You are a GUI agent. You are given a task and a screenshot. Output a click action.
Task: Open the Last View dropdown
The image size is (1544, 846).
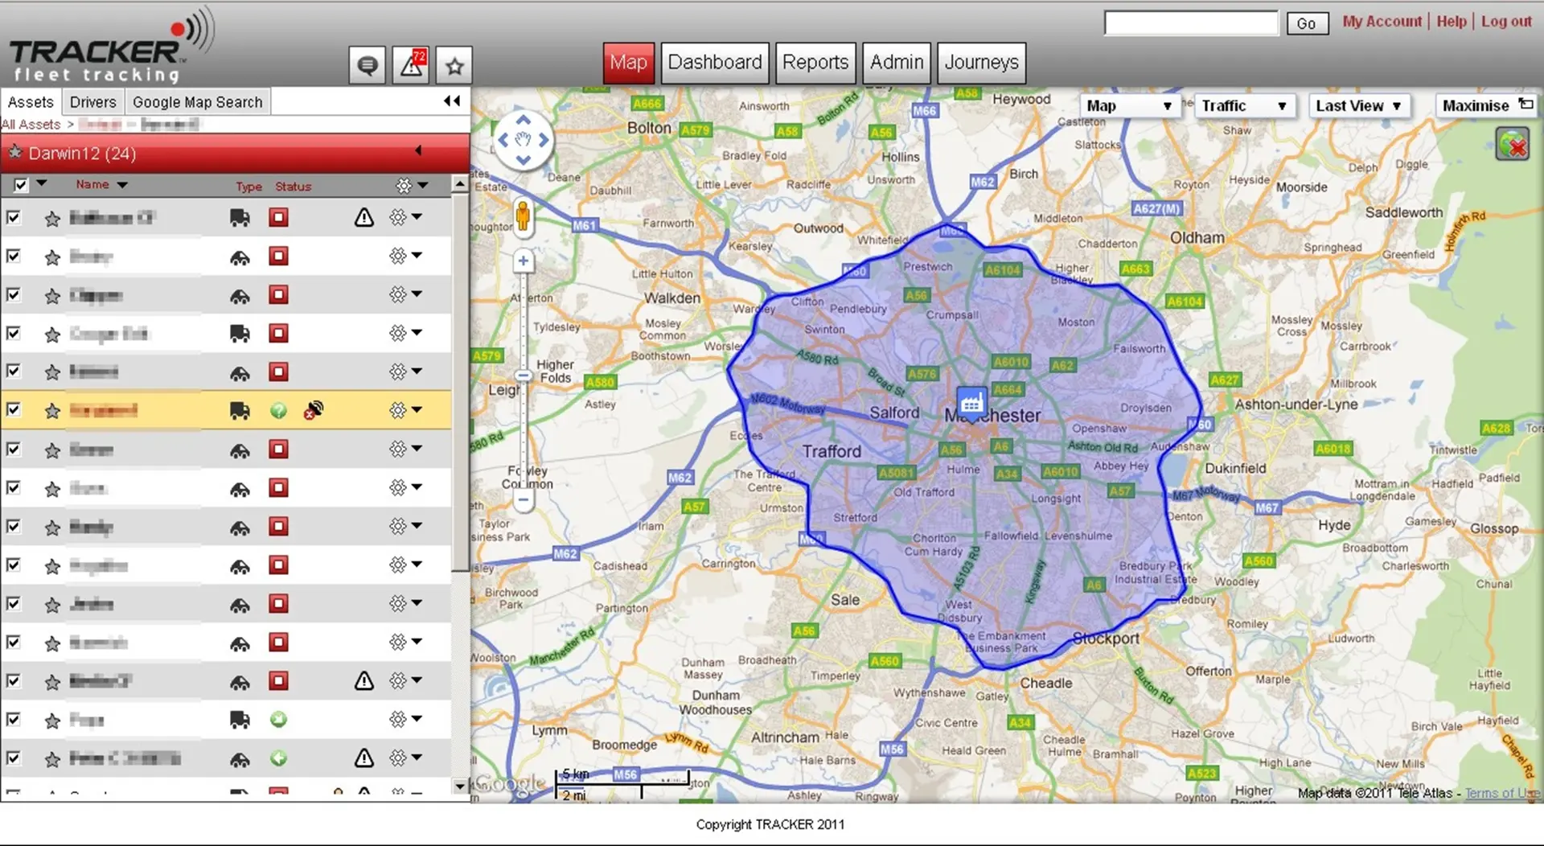point(1358,105)
